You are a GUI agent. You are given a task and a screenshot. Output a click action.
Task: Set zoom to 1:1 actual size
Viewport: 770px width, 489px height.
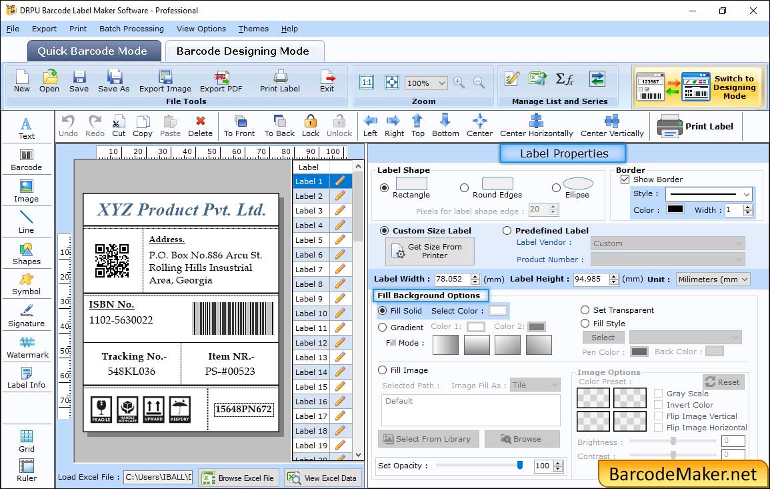click(367, 83)
